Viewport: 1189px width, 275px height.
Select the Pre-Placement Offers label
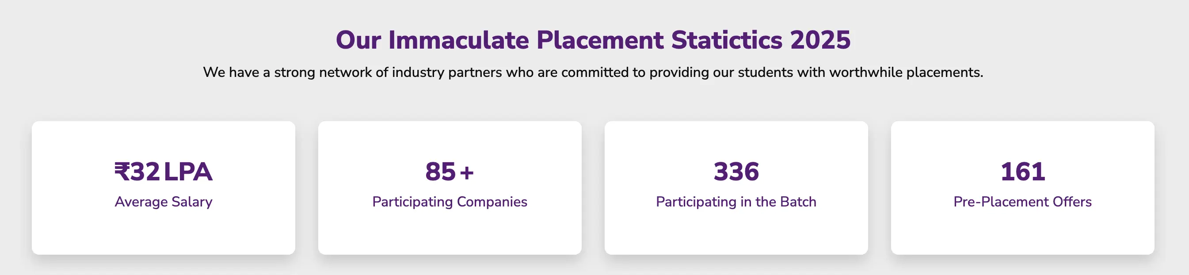pos(1022,202)
